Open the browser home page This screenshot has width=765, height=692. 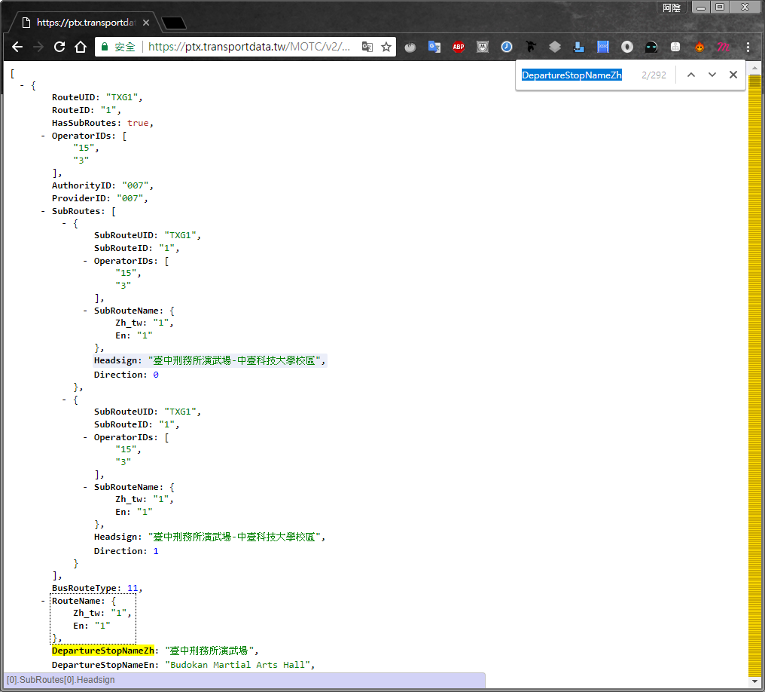pos(81,47)
